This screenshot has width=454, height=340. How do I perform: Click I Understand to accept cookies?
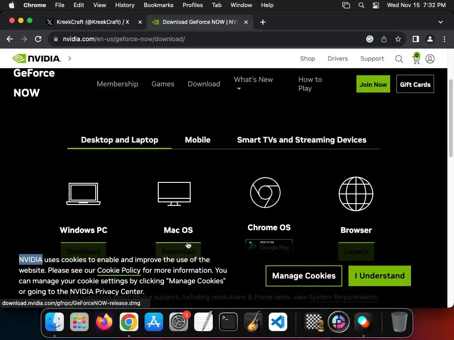[380, 276]
